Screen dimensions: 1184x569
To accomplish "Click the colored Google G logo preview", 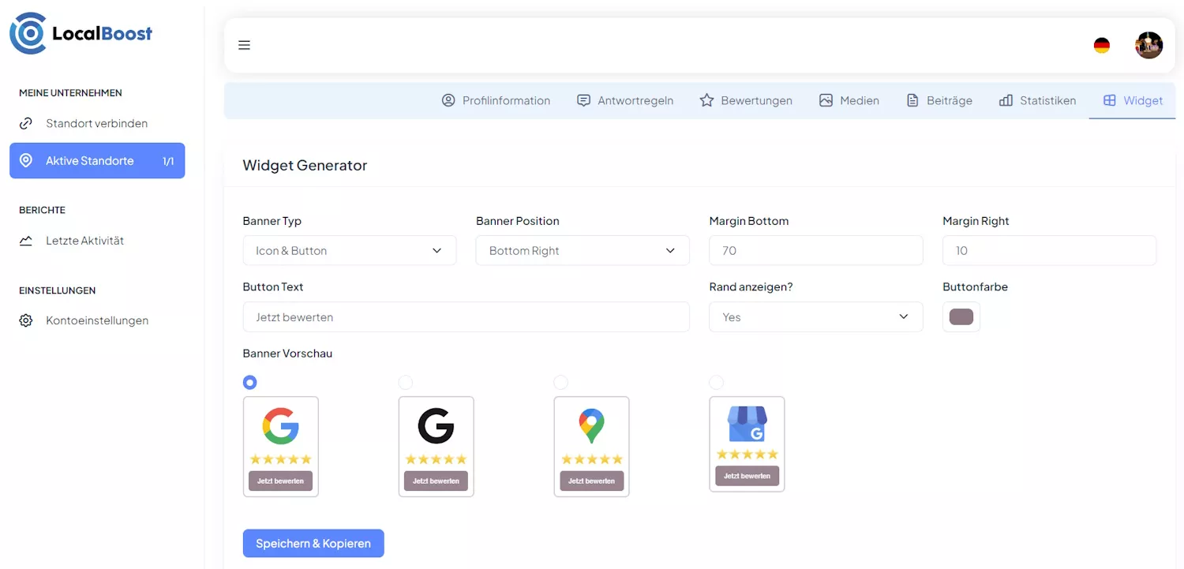I will 281,425.
